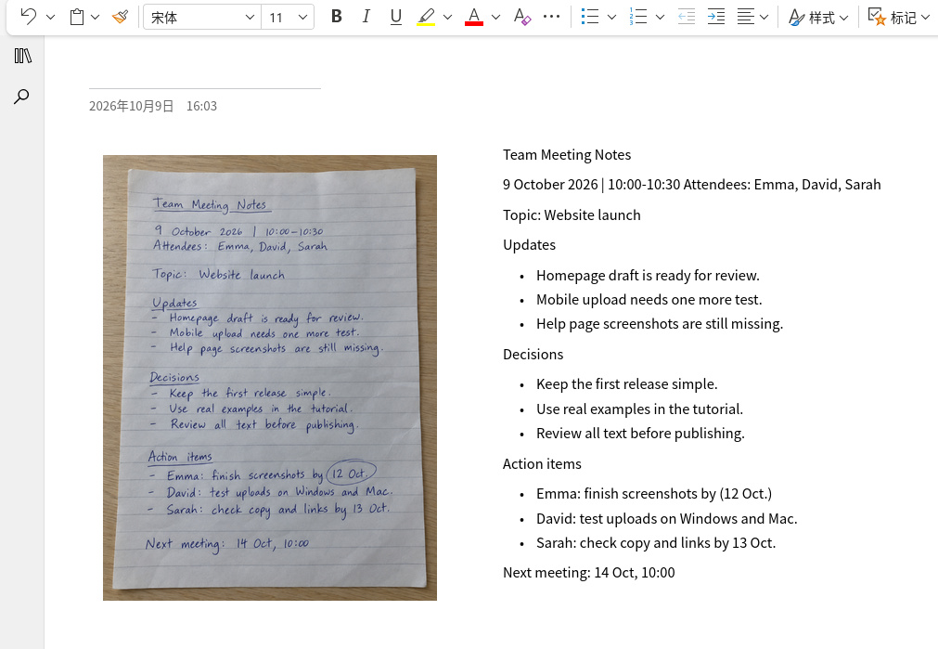The height and width of the screenshot is (649, 938).
Task: Expand the font color dropdown arrow
Action: click(x=495, y=18)
